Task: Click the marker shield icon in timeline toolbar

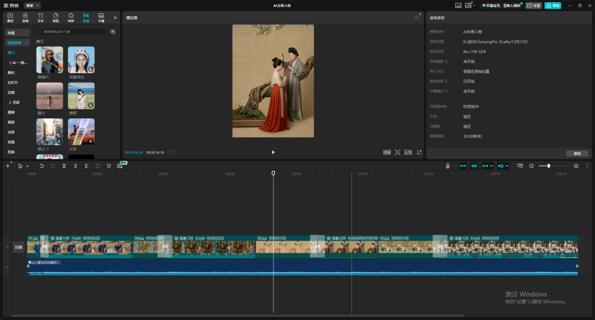Action: tap(109, 166)
